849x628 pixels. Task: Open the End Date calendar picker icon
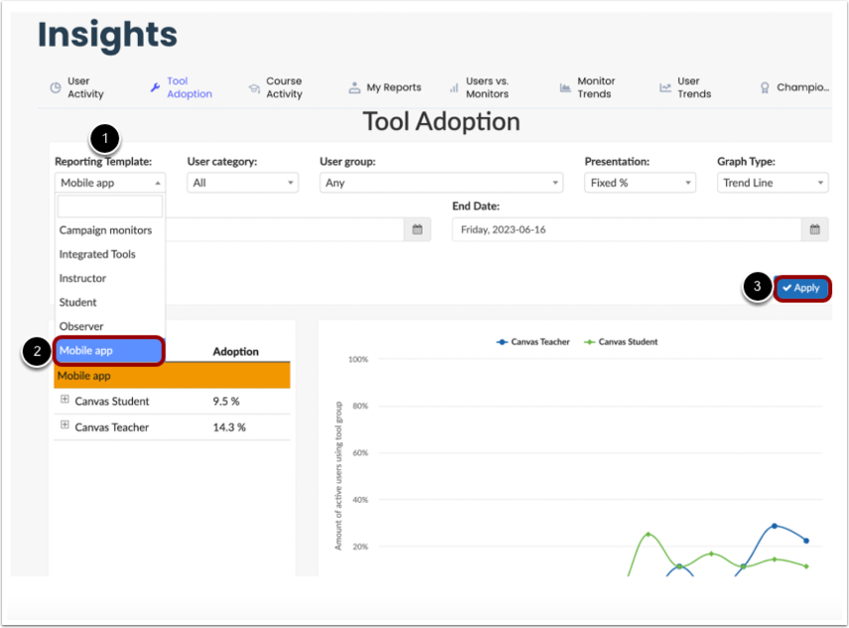(814, 230)
